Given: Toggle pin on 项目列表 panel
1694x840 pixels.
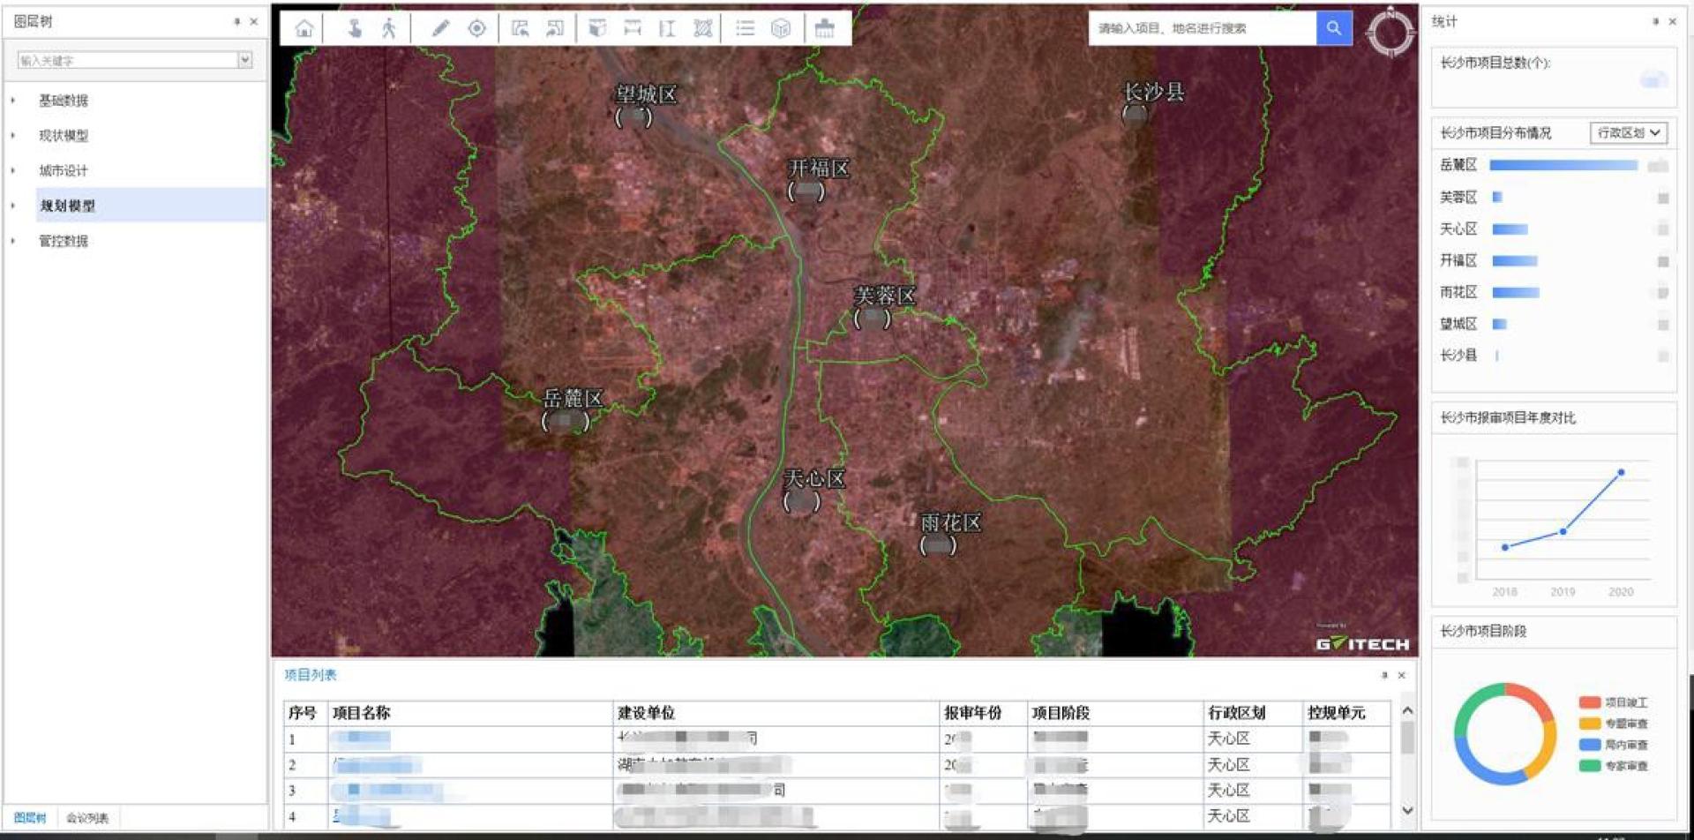Looking at the screenshot, I should click(1384, 675).
